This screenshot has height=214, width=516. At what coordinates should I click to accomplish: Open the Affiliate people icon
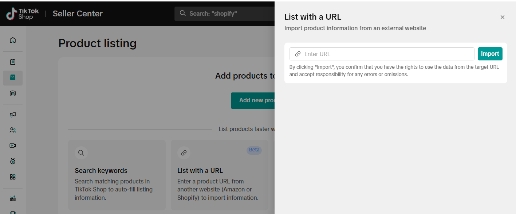[13, 130]
